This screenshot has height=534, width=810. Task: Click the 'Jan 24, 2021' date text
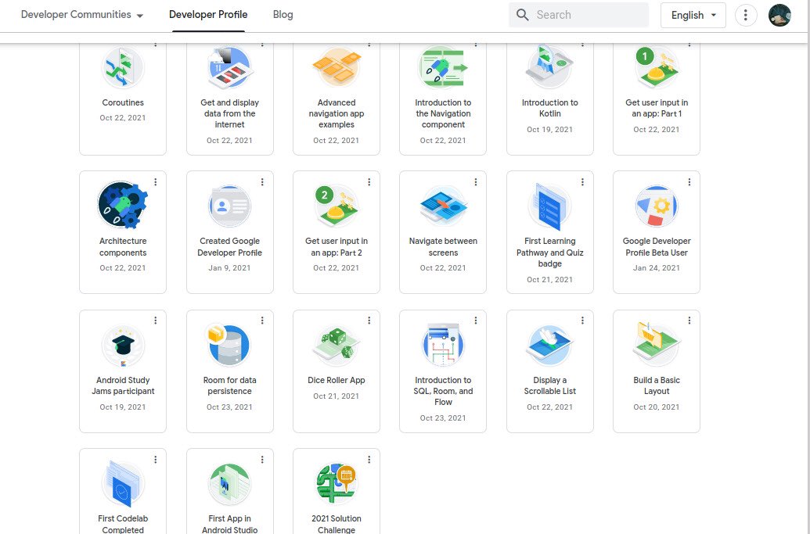point(656,267)
